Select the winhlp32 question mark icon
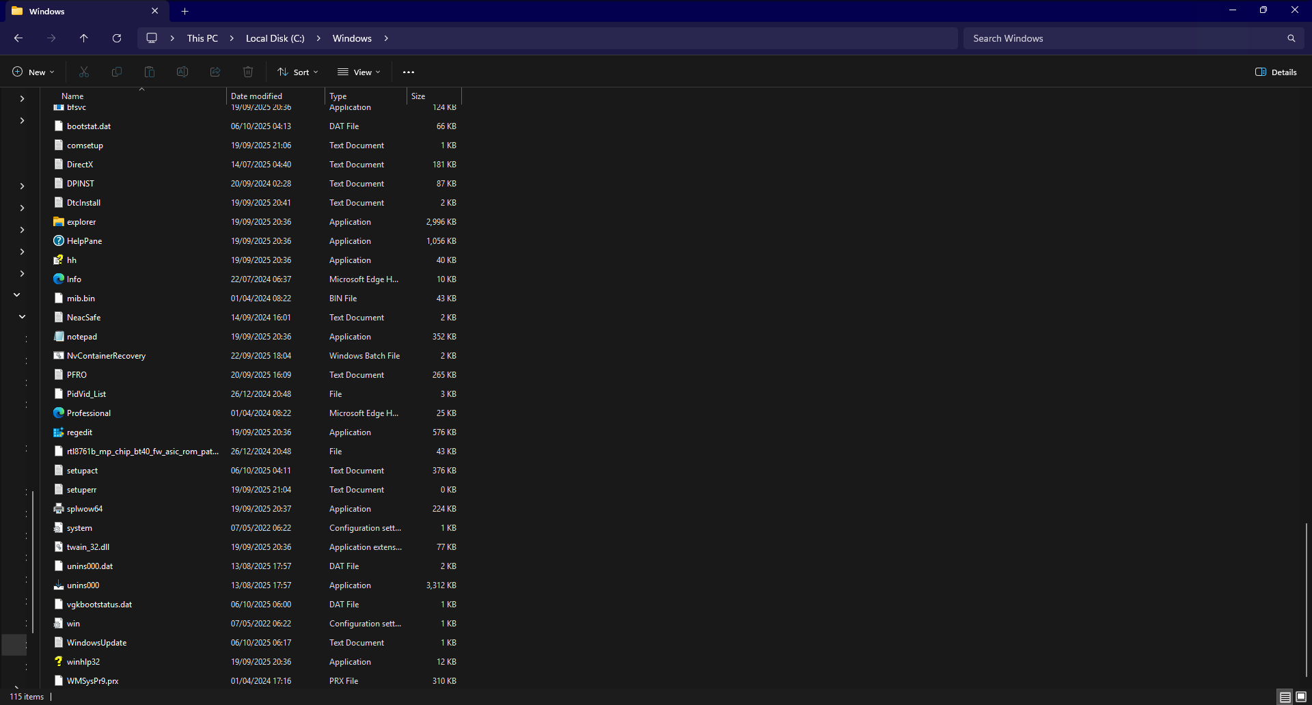The height and width of the screenshot is (705, 1312). coord(59,662)
